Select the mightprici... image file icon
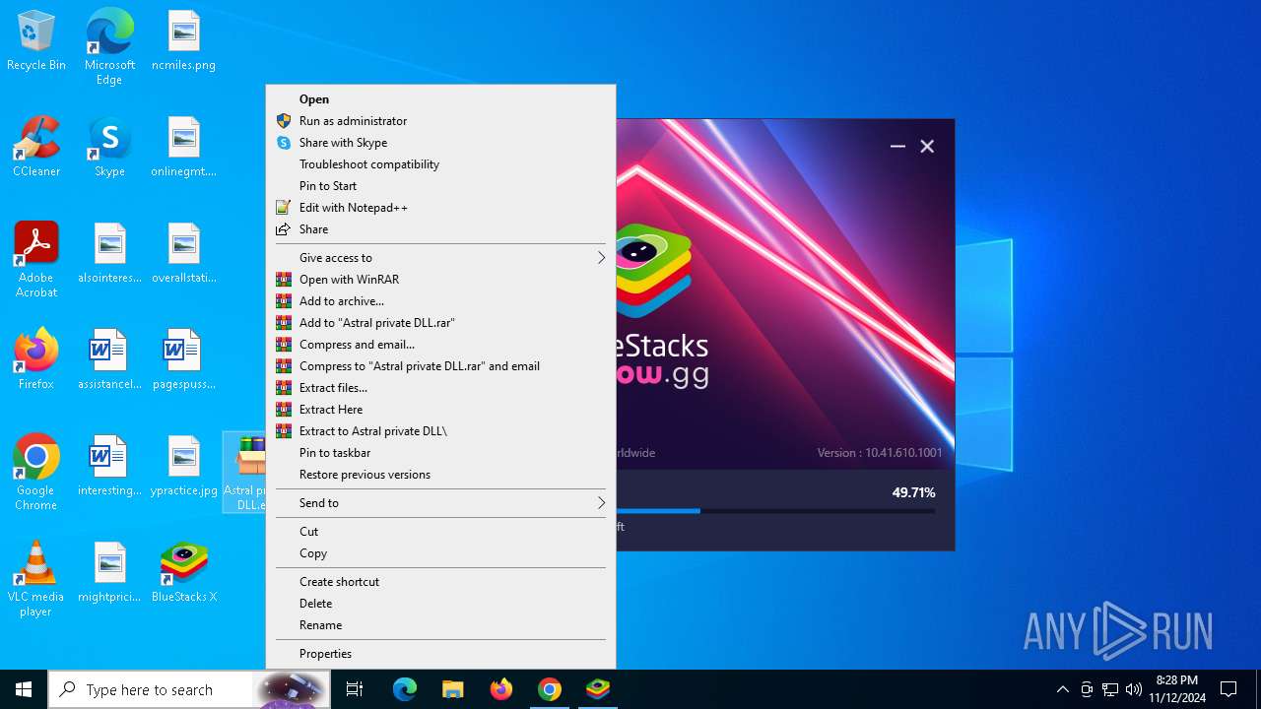The width and height of the screenshot is (1261, 709). [x=109, y=573]
